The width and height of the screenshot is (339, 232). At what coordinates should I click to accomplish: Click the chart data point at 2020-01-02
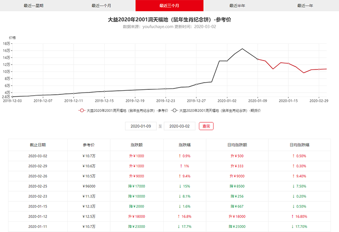pyautogui.click(x=227, y=61)
